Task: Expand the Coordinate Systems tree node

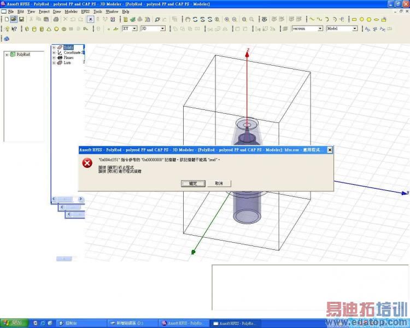Action: [54, 52]
